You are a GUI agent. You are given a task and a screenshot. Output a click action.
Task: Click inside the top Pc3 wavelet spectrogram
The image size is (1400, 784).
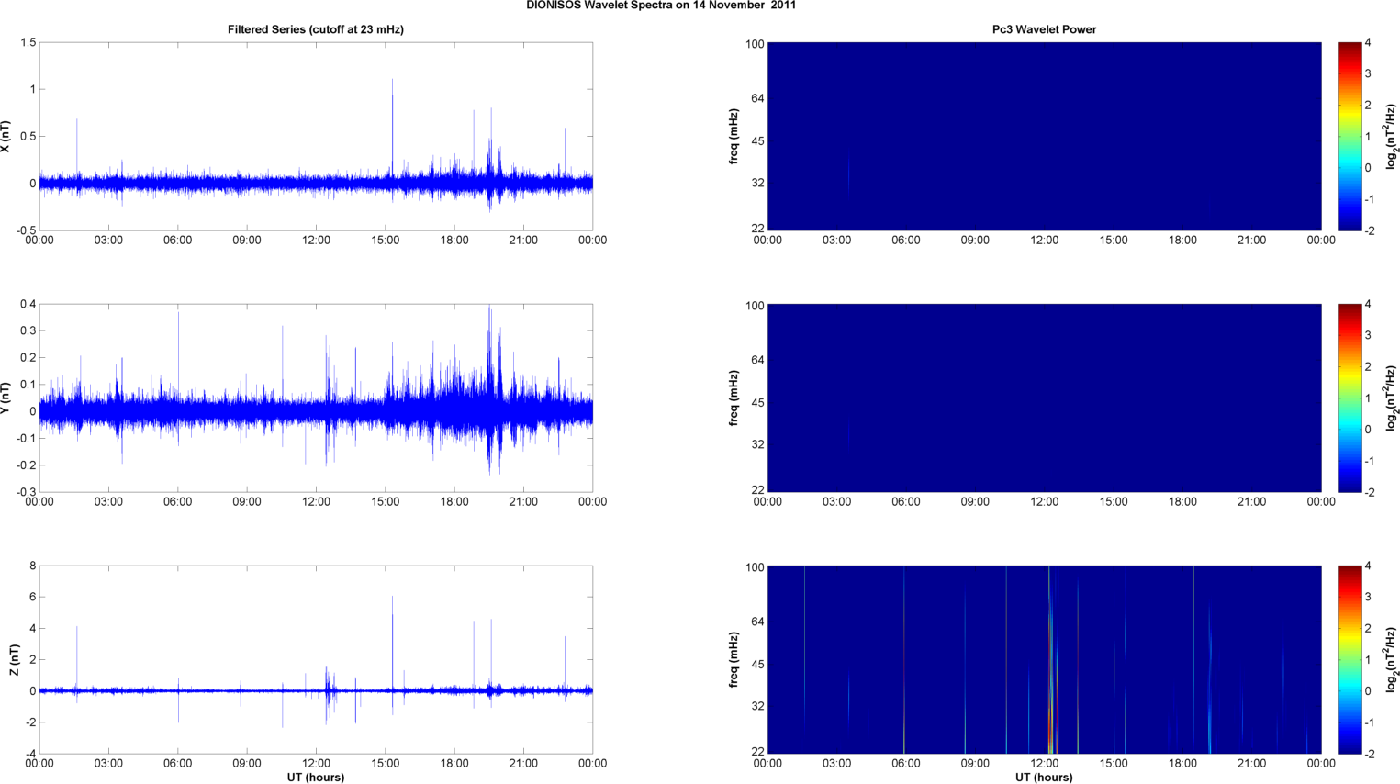click(1044, 136)
